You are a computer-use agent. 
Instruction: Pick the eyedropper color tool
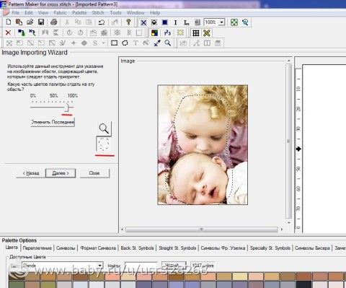coord(157,43)
